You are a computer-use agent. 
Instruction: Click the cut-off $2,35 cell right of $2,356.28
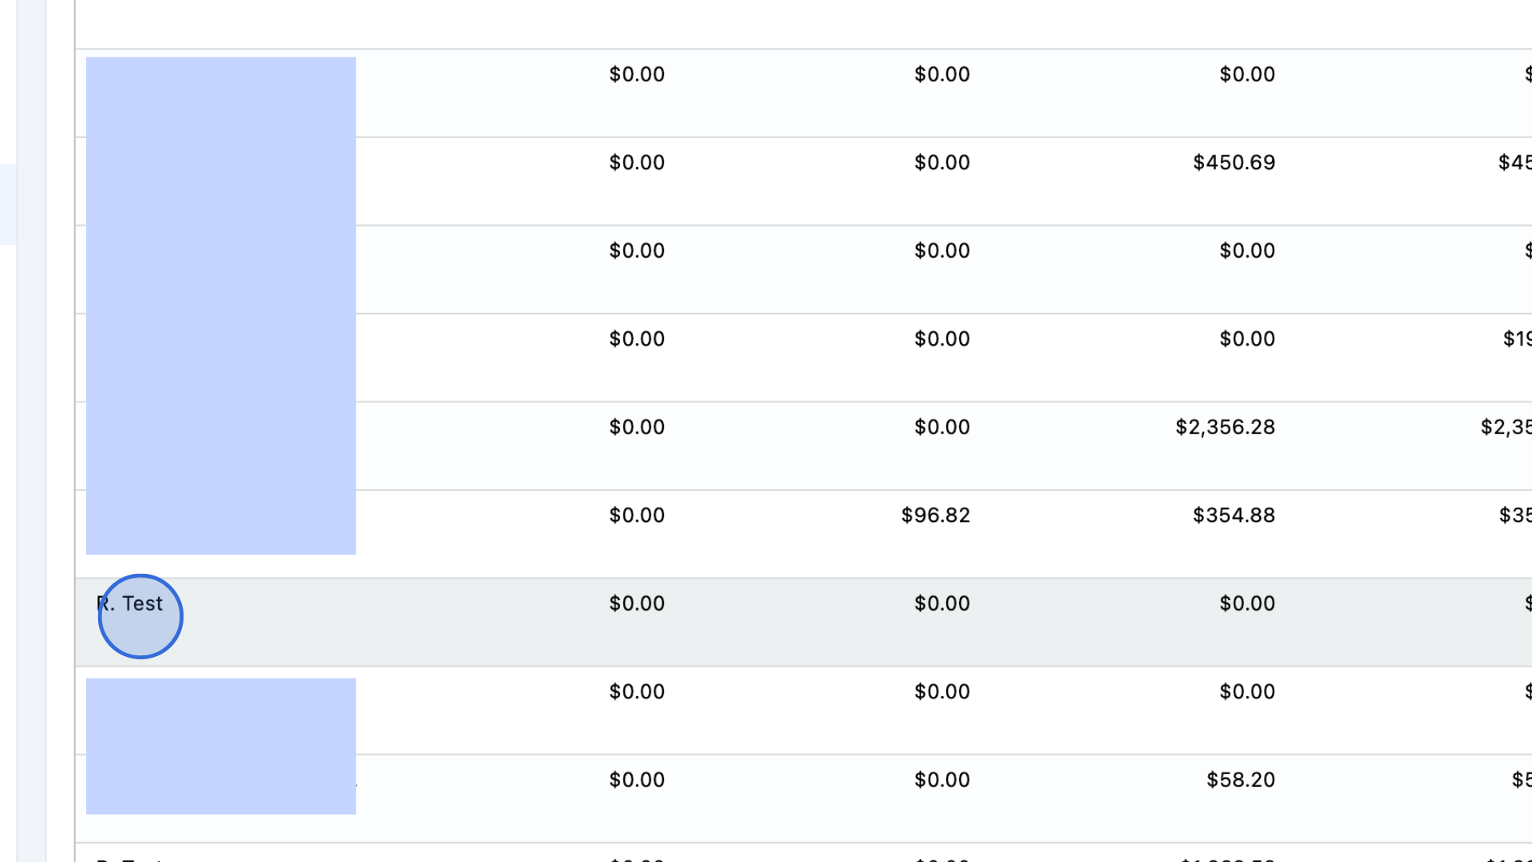pos(1506,427)
